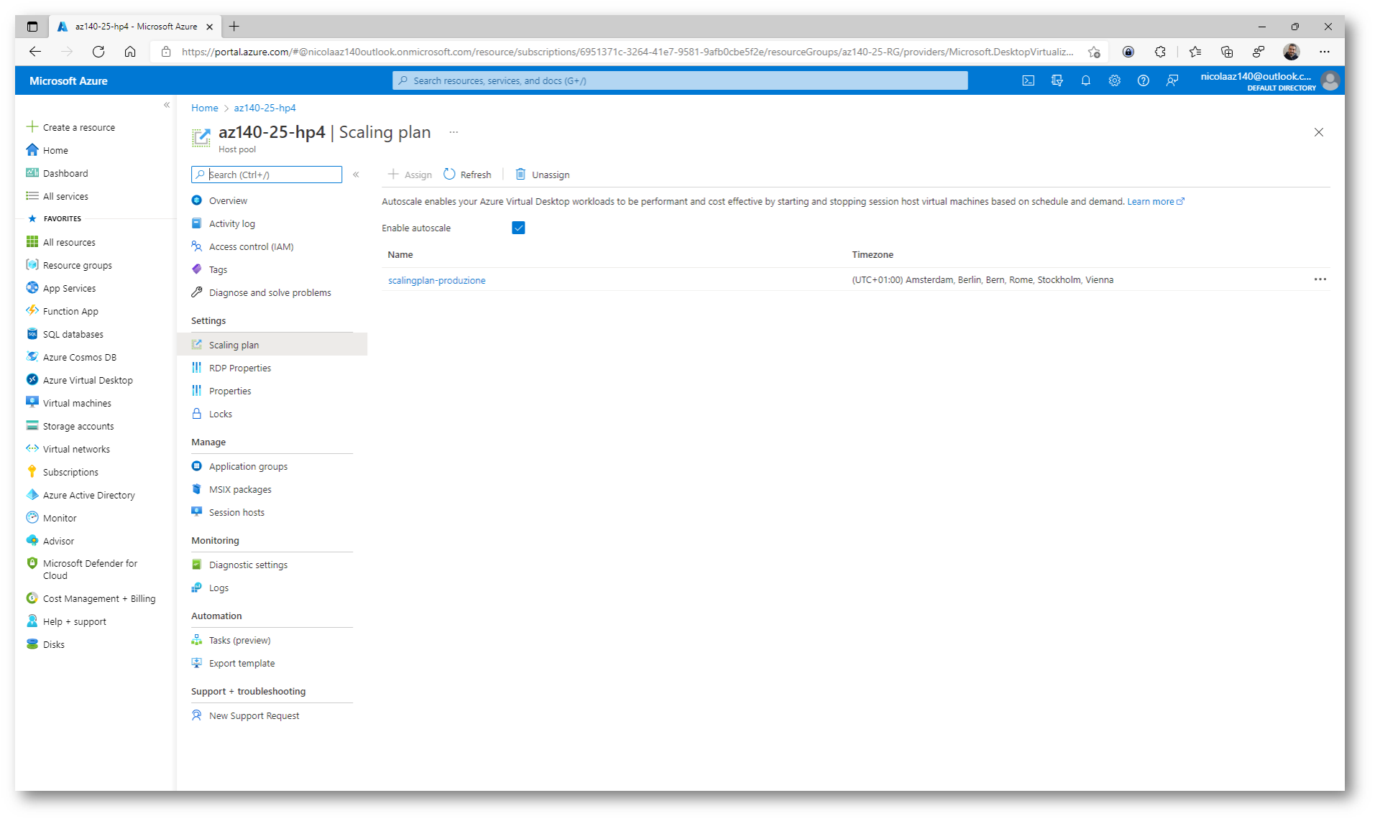The width and height of the screenshot is (1375, 821).
Task: Open SQL databases favorite
Action: point(73,334)
